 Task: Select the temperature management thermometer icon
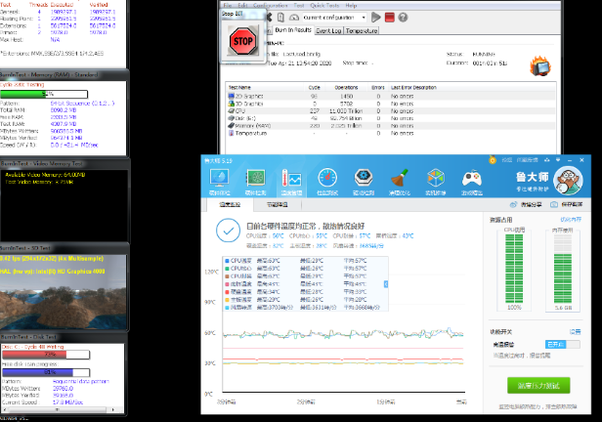point(291,179)
